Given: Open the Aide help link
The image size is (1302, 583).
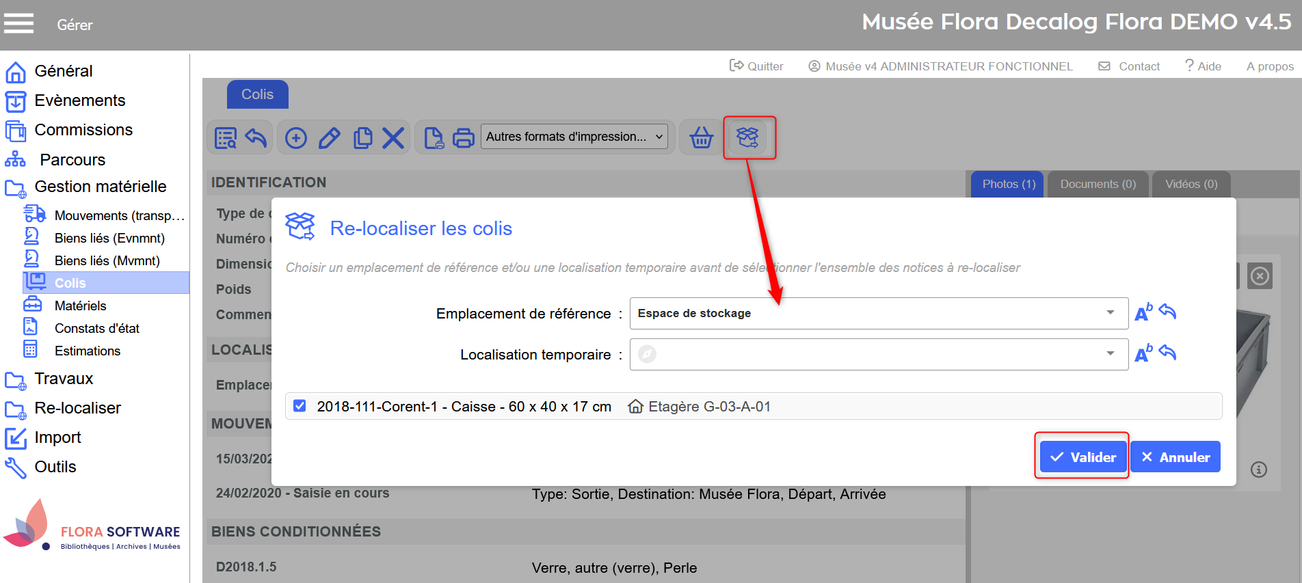Looking at the screenshot, I should pos(1203,66).
